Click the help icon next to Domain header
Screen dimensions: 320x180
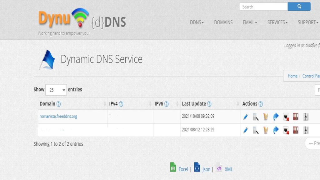(x=58, y=104)
